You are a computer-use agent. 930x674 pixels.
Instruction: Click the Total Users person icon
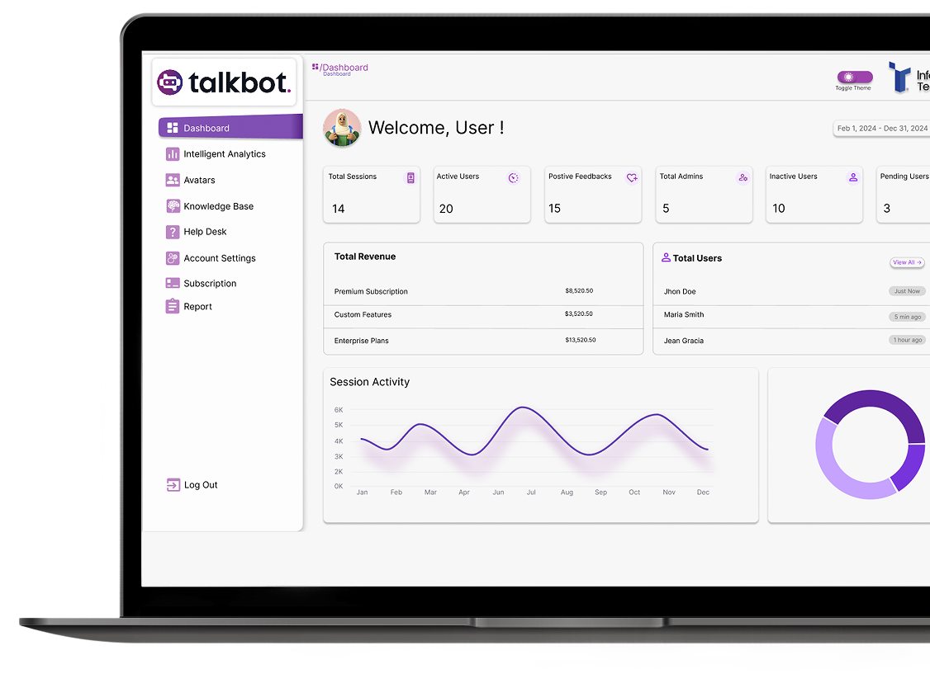(x=666, y=257)
